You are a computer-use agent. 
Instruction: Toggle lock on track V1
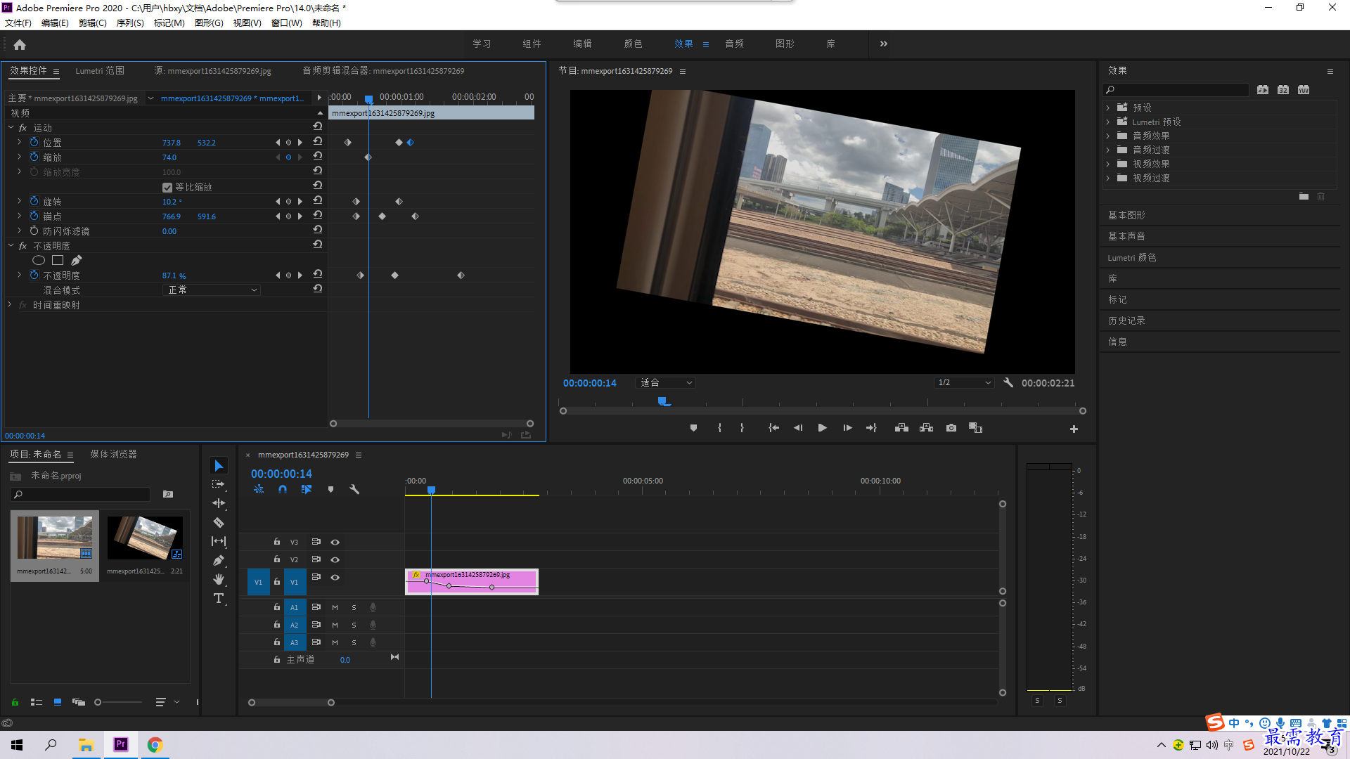(277, 581)
